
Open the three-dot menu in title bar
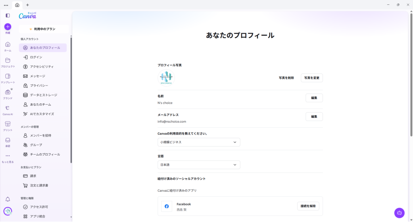point(6,5)
